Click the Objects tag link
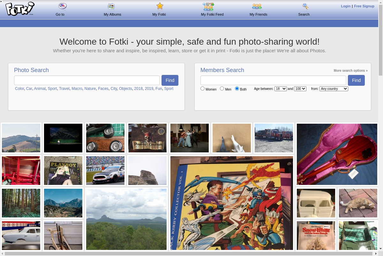 125,89
